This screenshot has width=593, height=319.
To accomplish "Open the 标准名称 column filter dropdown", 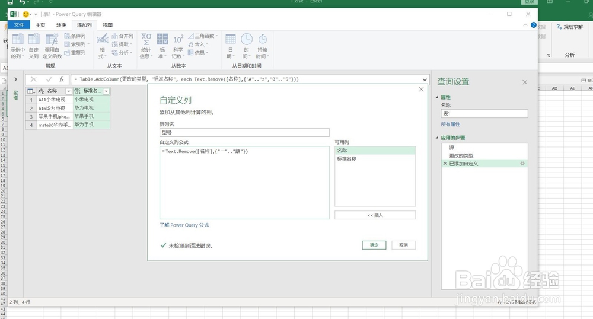I will pos(106,91).
